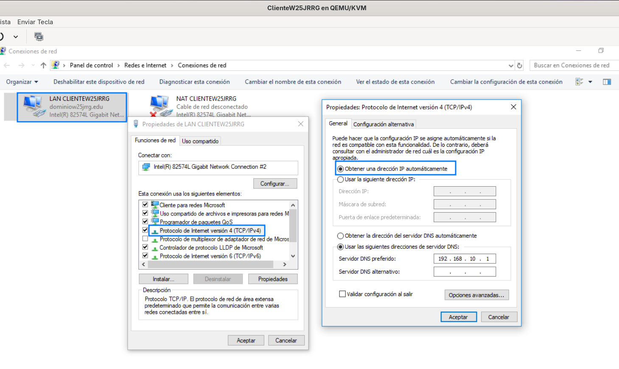The height and width of the screenshot is (369, 619).
Task: Select Obtener la dirección del servidor DNS automáticamente
Action: point(340,236)
